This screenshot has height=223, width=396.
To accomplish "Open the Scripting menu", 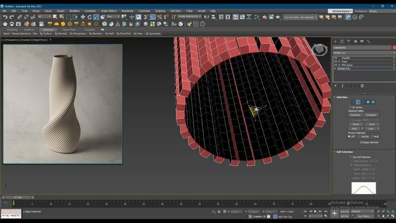I will pyautogui.click(x=160, y=11).
